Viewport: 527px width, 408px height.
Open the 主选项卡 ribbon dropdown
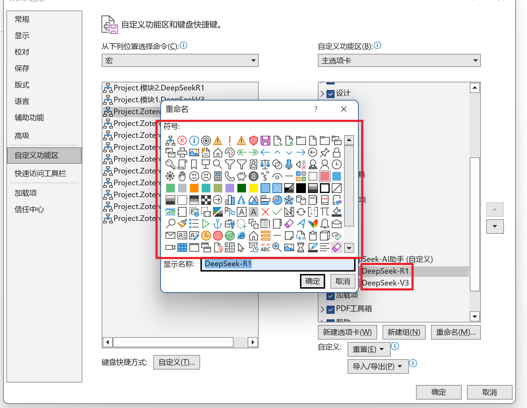(x=399, y=60)
